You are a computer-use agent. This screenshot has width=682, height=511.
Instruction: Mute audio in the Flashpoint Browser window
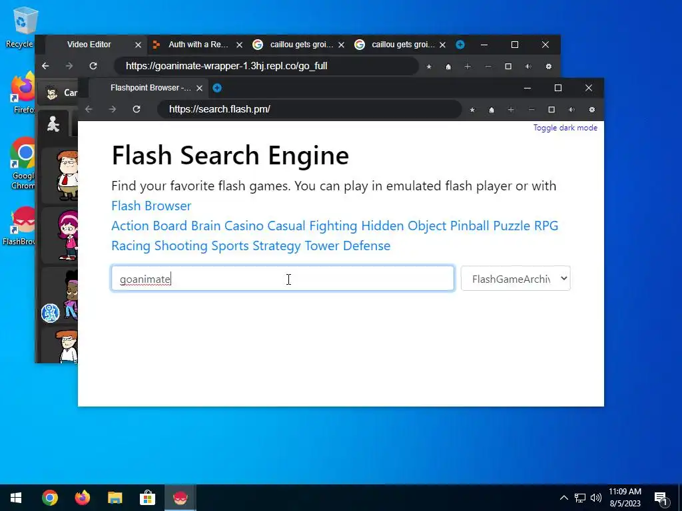point(572,110)
